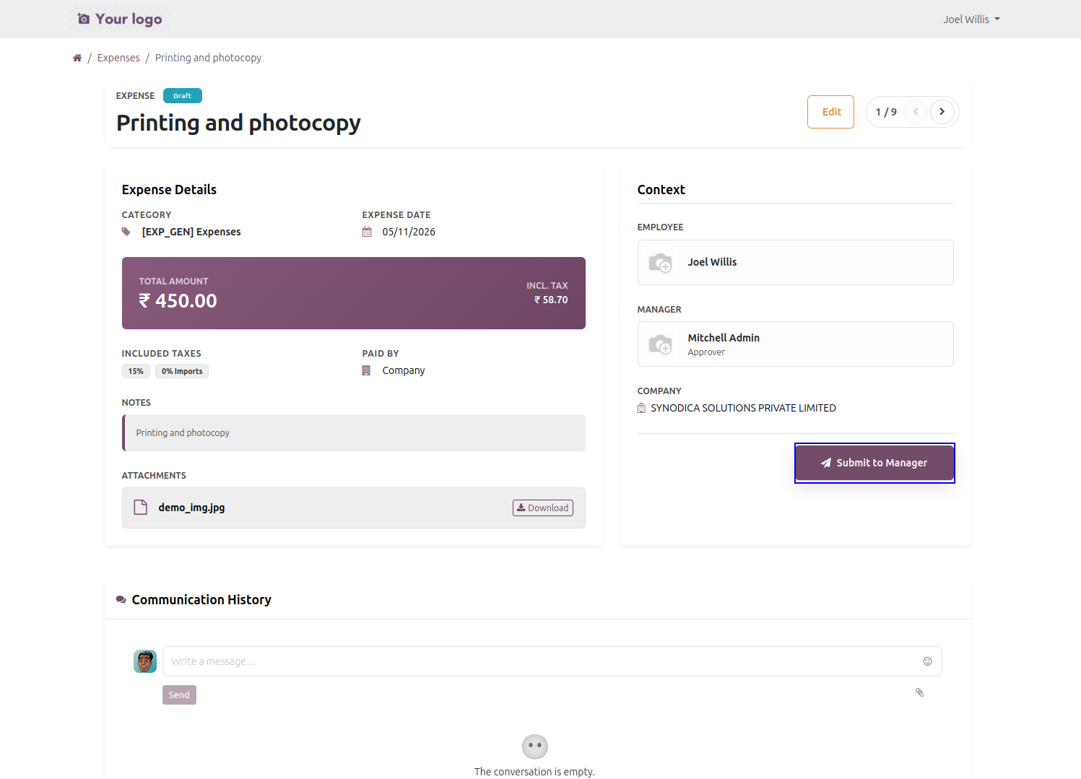This screenshot has height=779, width=1081.
Task: Click the 0% Imports tax tag
Action: tap(182, 371)
